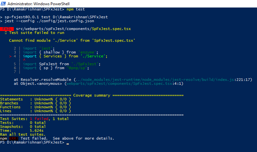Click the 'Test suite failed to run' line

point(37,33)
